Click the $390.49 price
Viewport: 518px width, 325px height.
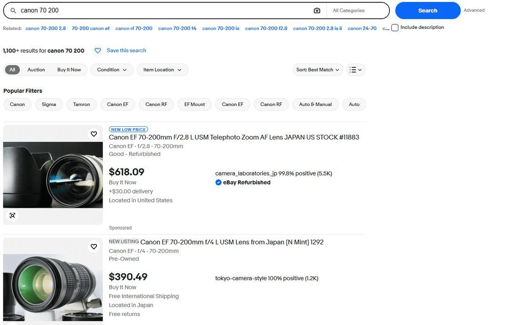(x=128, y=277)
